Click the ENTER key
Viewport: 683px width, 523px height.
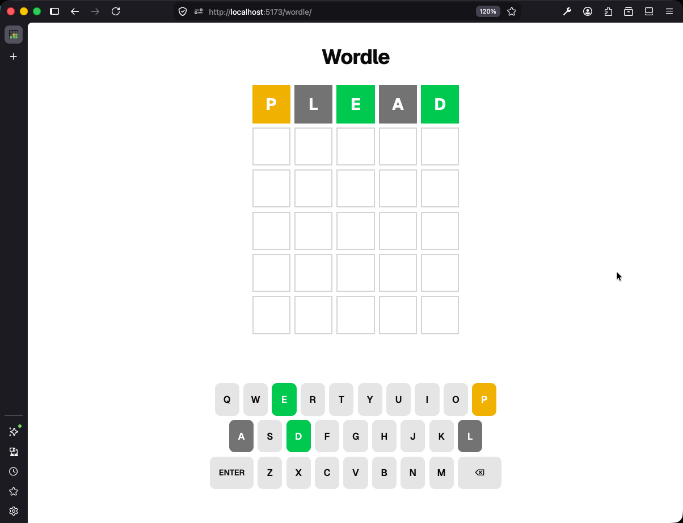pos(231,473)
